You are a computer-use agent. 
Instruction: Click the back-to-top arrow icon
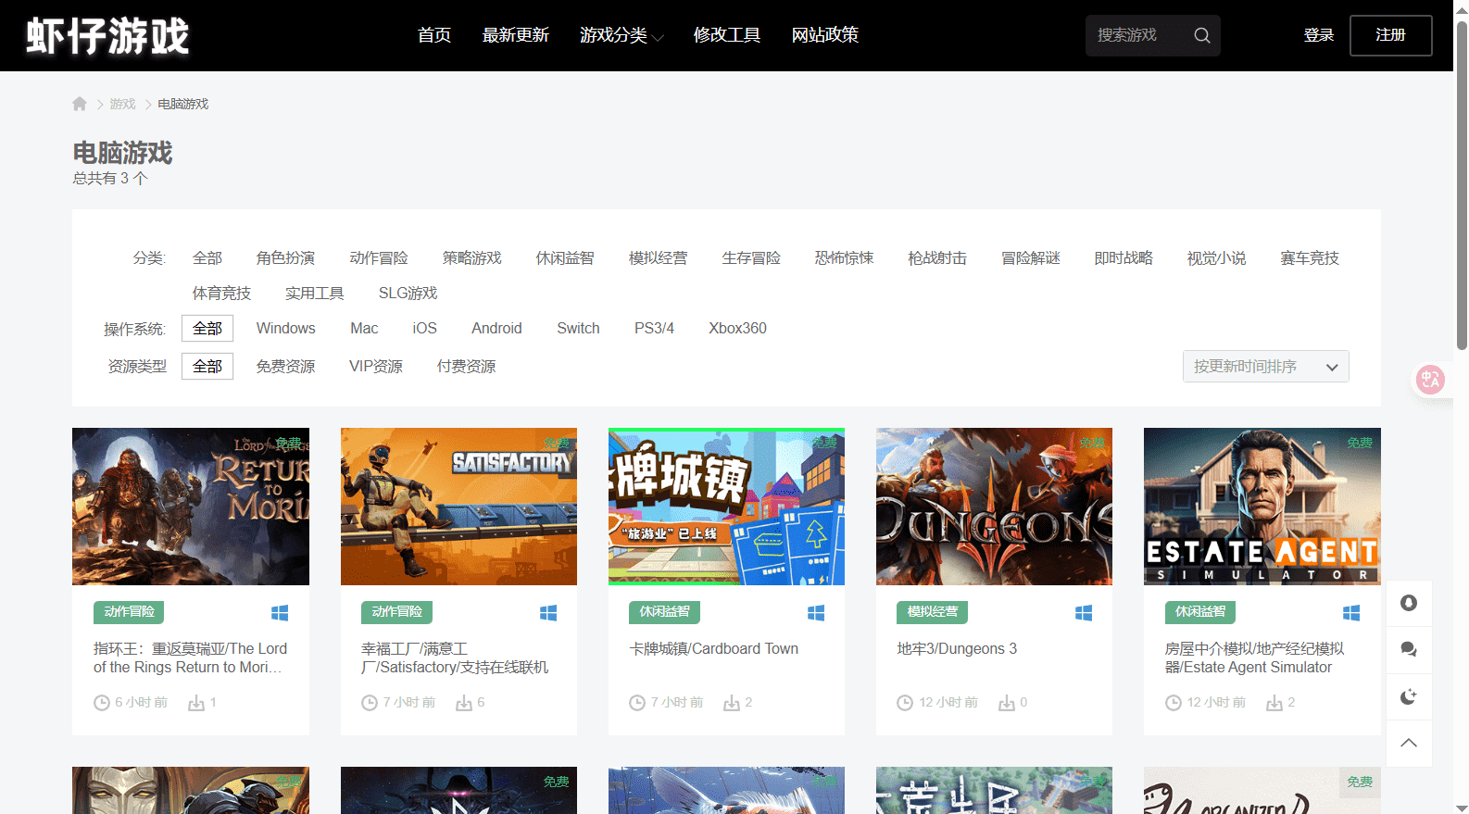click(1409, 743)
